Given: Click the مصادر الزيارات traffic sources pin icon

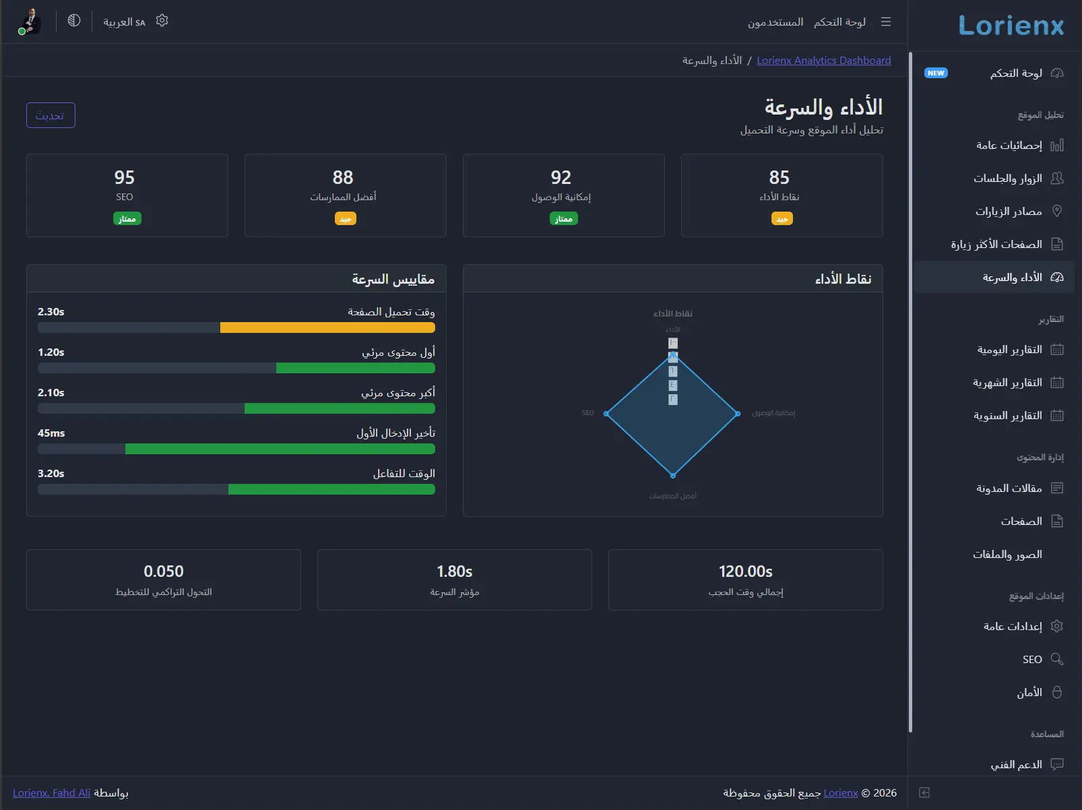Looking at the screenshot, I should [x=1057, y=212].
